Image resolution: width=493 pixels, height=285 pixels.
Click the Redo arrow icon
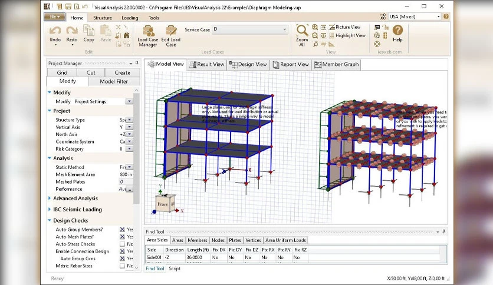(x=72, y=31)
